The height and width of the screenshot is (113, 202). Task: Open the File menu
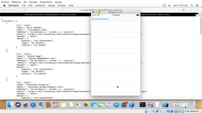click(x=24, y=5)
